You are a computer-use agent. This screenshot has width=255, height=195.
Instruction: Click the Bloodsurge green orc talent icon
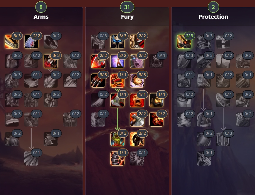[117, 139]
